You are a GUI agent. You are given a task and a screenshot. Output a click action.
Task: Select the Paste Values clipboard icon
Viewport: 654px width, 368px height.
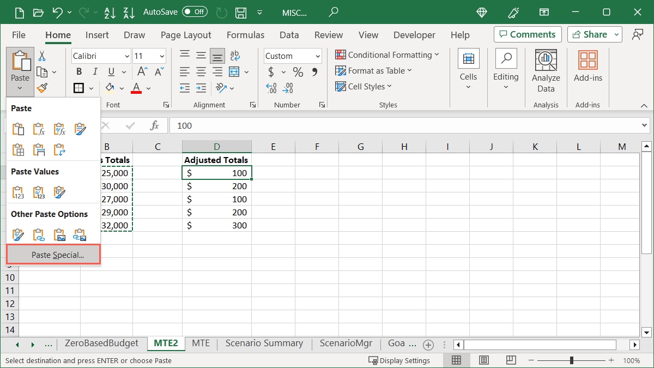click(18, 192)
